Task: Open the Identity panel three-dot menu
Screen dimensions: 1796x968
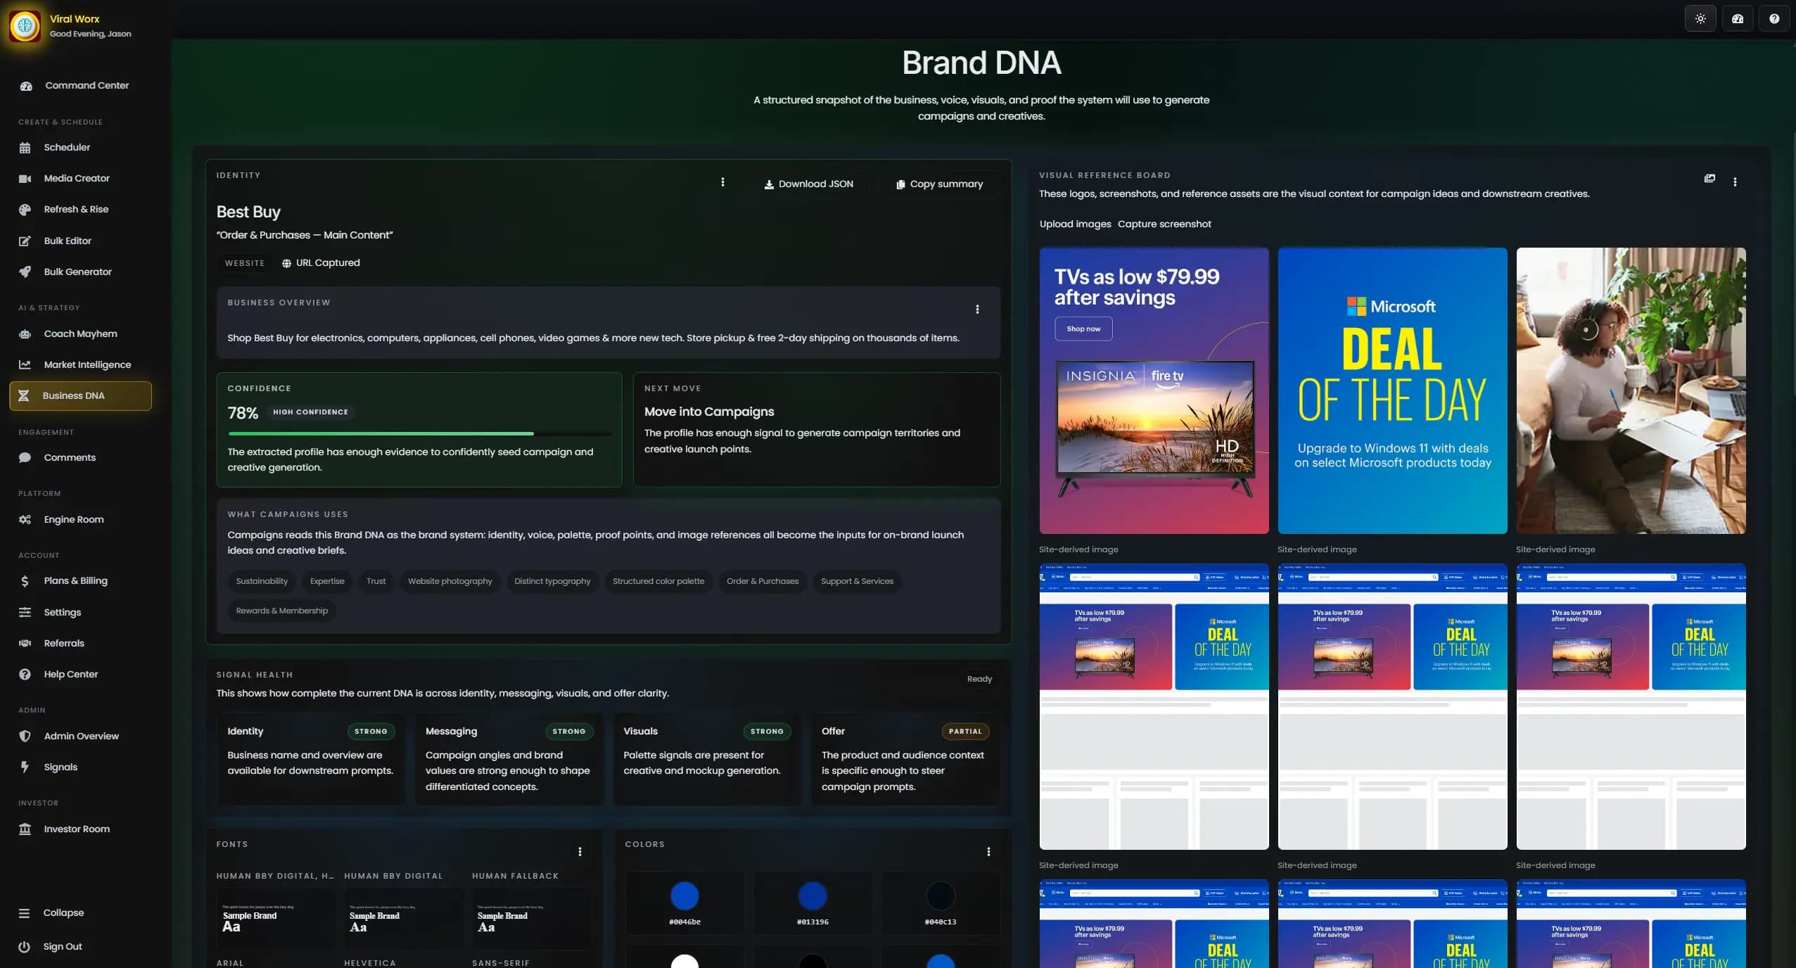Action: (722, 182)
